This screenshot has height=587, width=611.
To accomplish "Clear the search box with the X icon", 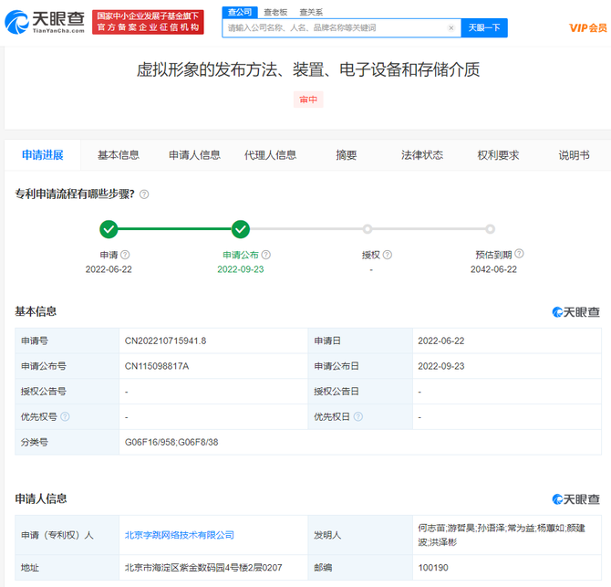I will pos(450,27).
